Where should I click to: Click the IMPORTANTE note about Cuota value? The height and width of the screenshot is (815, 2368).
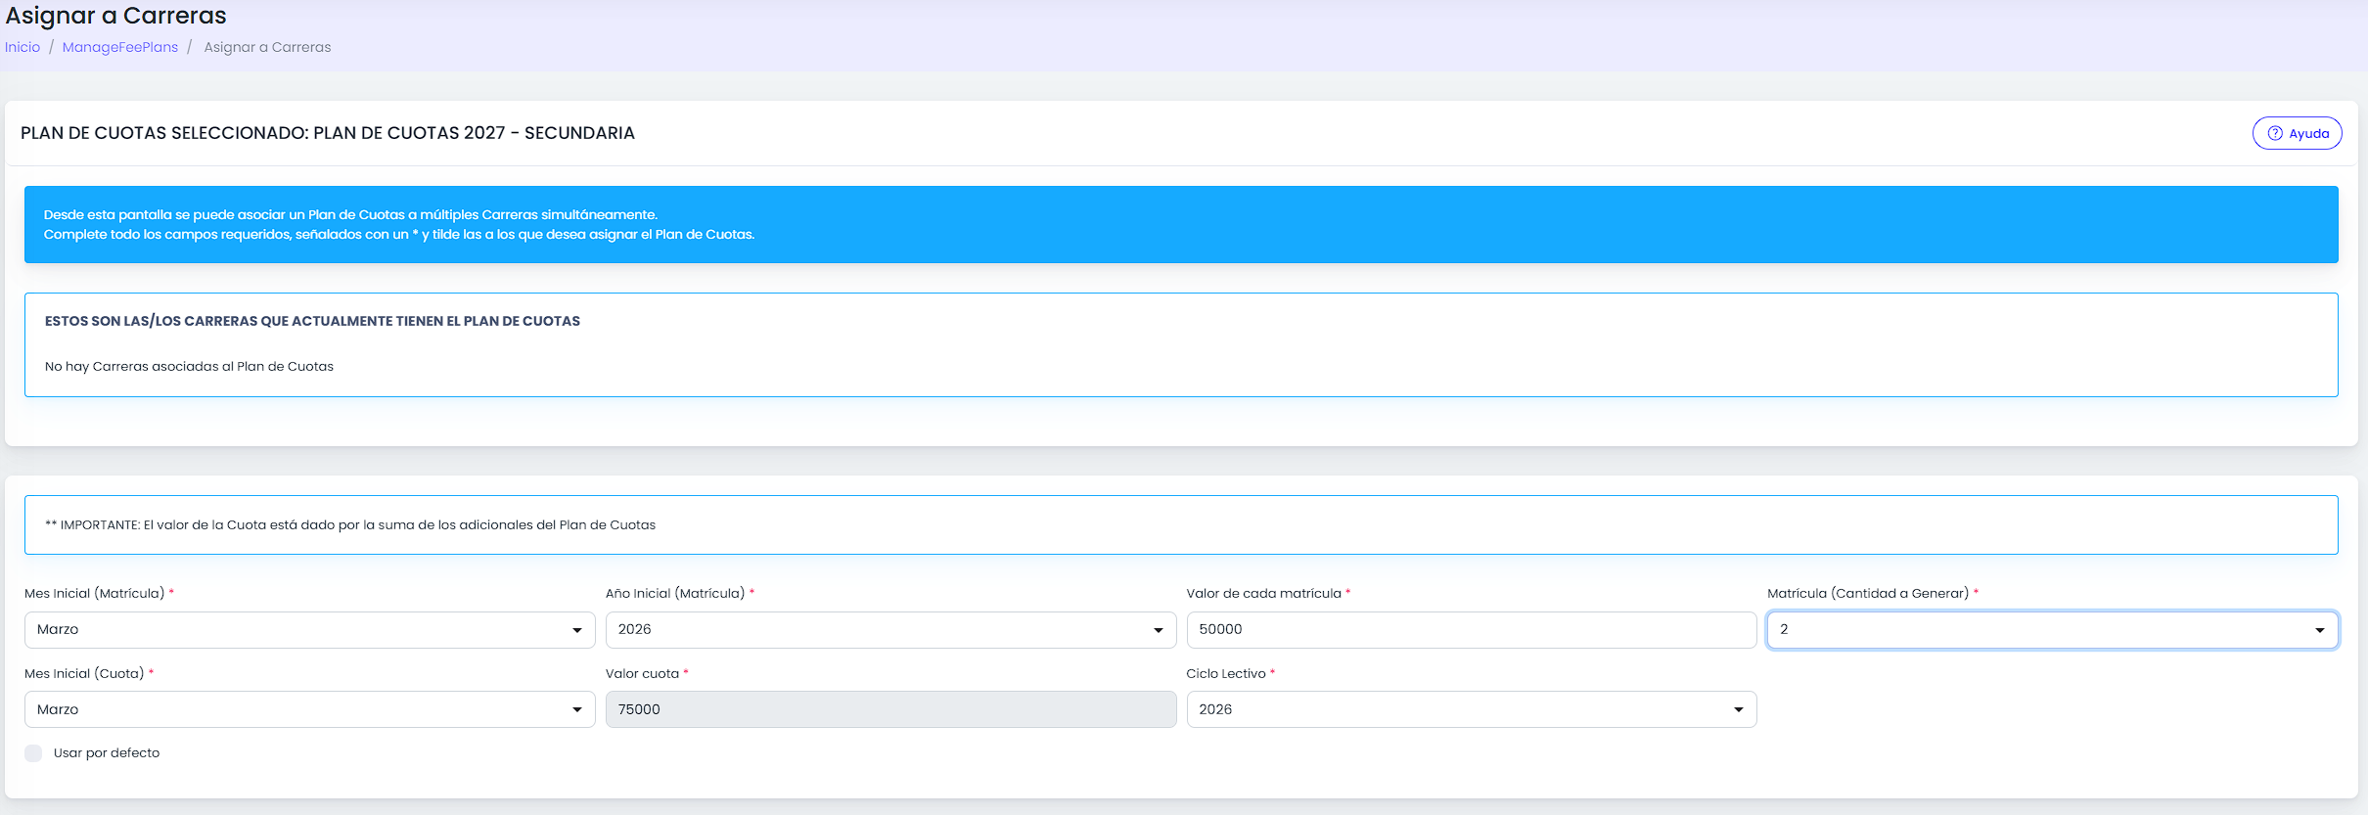click(x=350, y=525)
